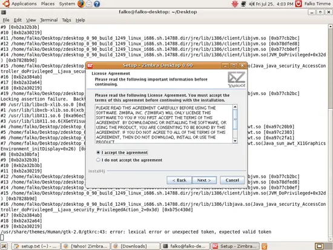Viewport: 333px width, 250px height.
Task: Switch to setup.txt taskbar window
Action: click(x=36, y=246)
